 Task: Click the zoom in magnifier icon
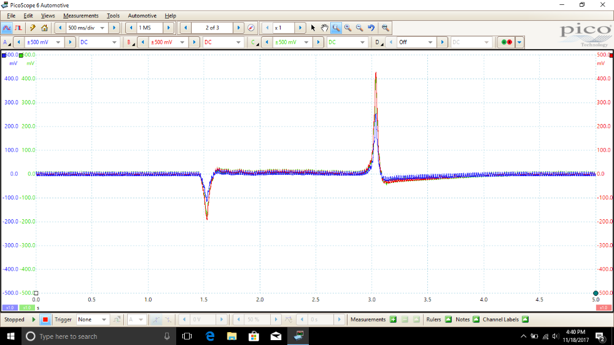[x=348, y=28]
